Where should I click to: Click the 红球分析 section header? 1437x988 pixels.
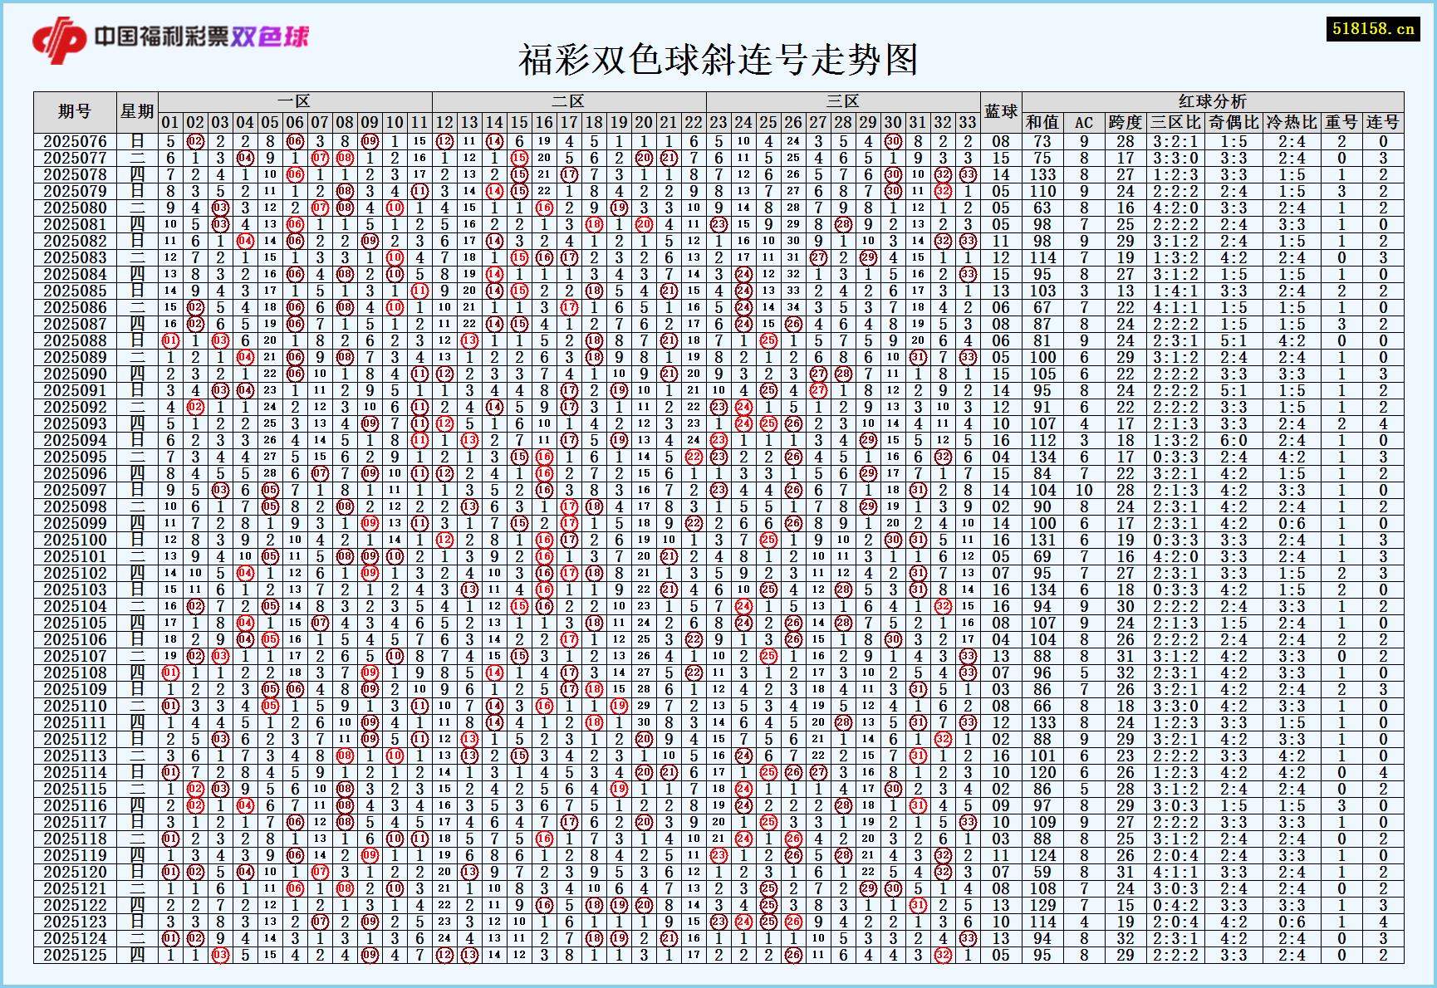tap(1212, 100)
